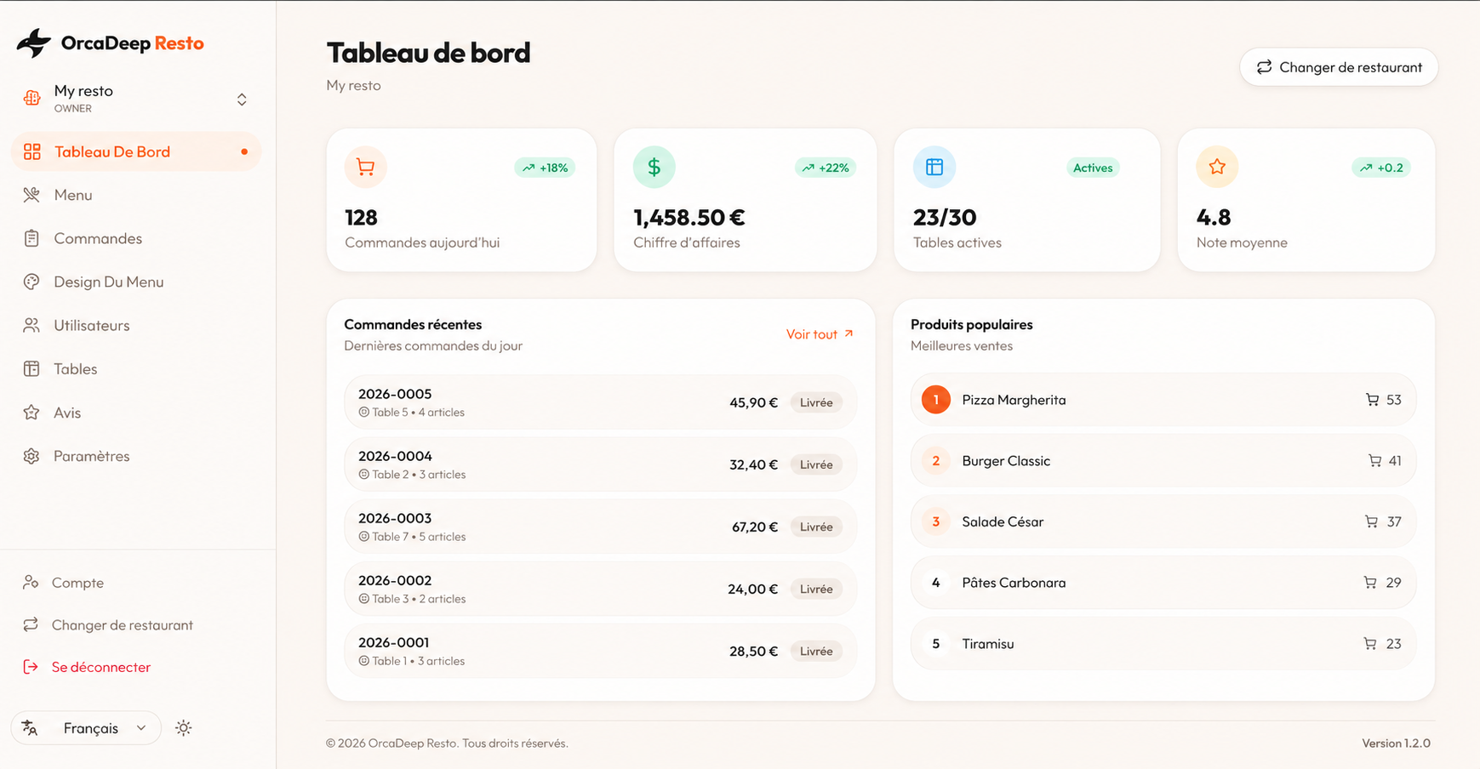Open Paramètres via gear icon
Screen dimensions: 1480x769
[31, 456]
